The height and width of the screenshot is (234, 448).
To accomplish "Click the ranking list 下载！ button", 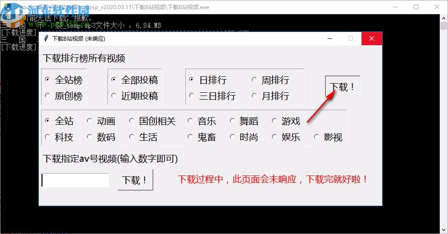I will 342,86.
